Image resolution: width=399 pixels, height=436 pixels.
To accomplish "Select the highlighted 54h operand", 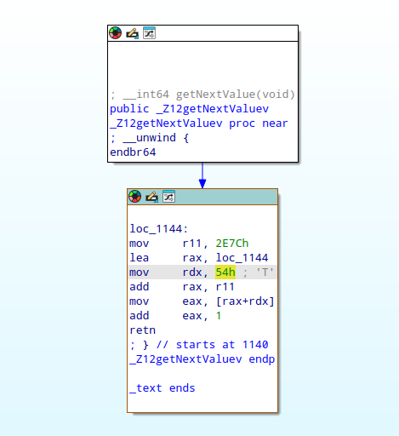I will click(225, 272).
